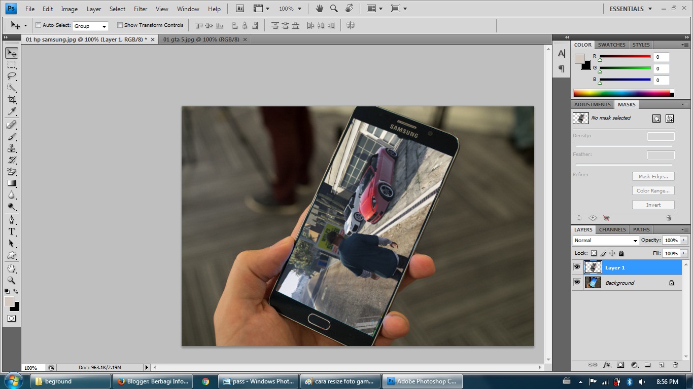
Task: Switch to the Adjustments tab
Action: [x=592, y=104]
